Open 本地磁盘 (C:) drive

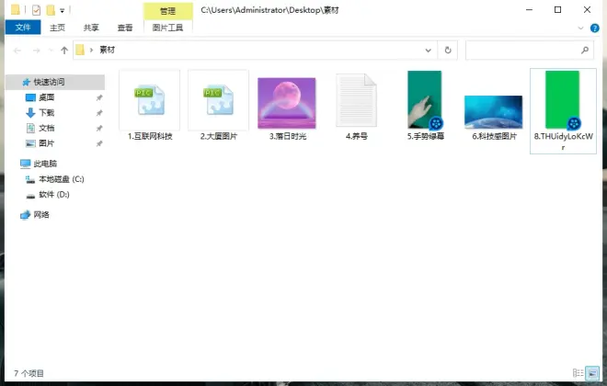click(61, 179)
